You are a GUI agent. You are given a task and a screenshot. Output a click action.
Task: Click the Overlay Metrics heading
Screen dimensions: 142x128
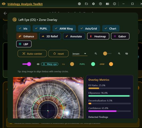click(99, 80)
